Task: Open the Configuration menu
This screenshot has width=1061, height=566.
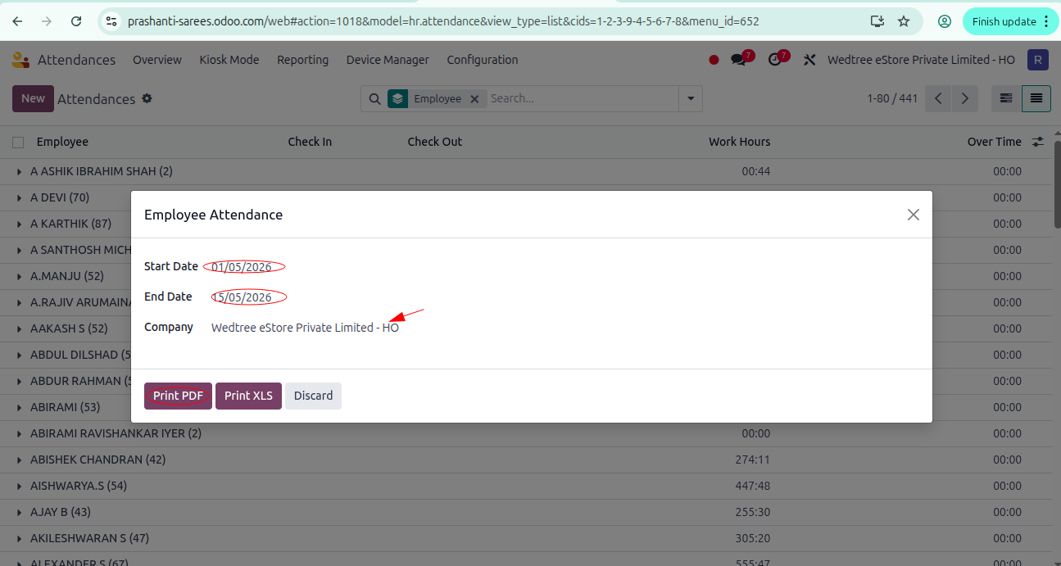Action: (483, 60)
